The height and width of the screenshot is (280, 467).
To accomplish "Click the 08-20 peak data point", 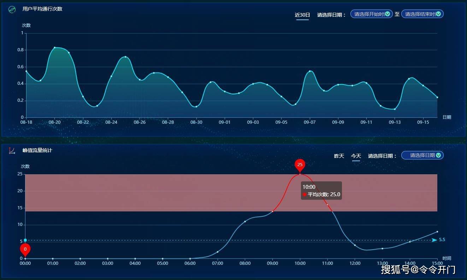I will pyautogui.click(x=55, y=47).
